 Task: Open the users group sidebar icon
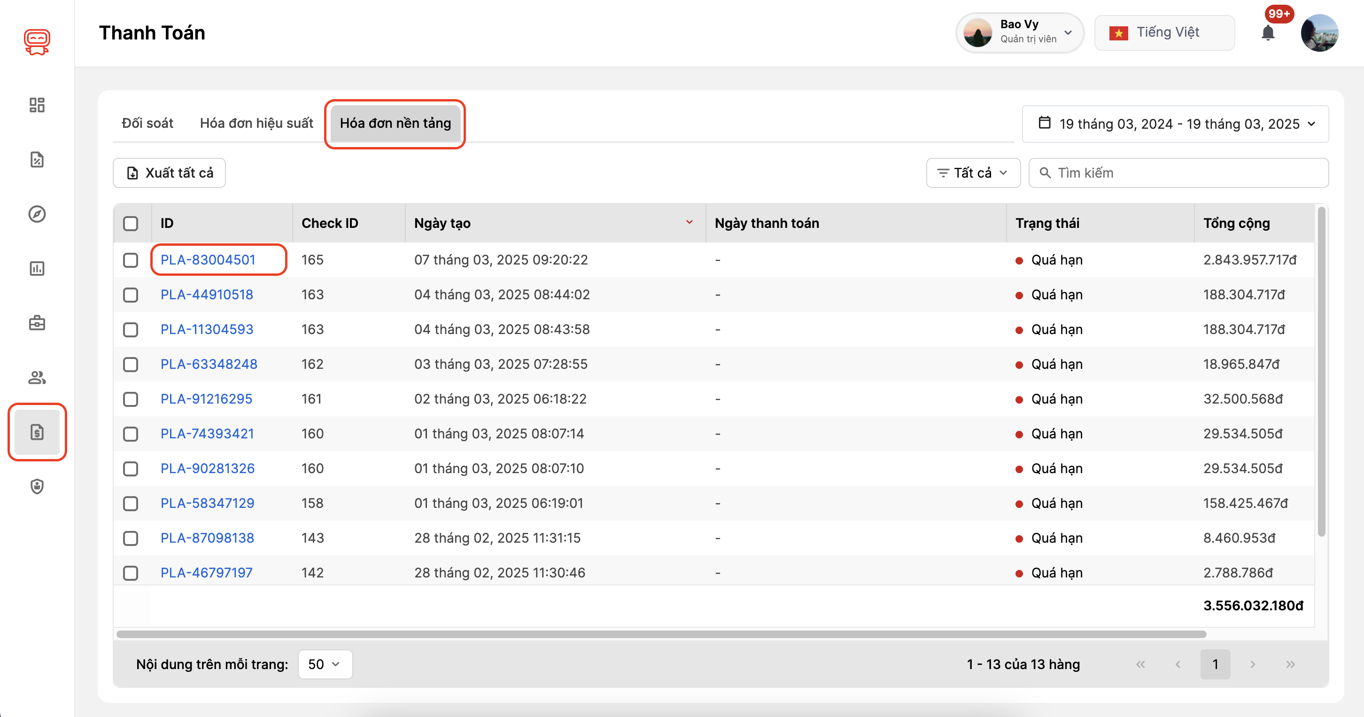37,378
